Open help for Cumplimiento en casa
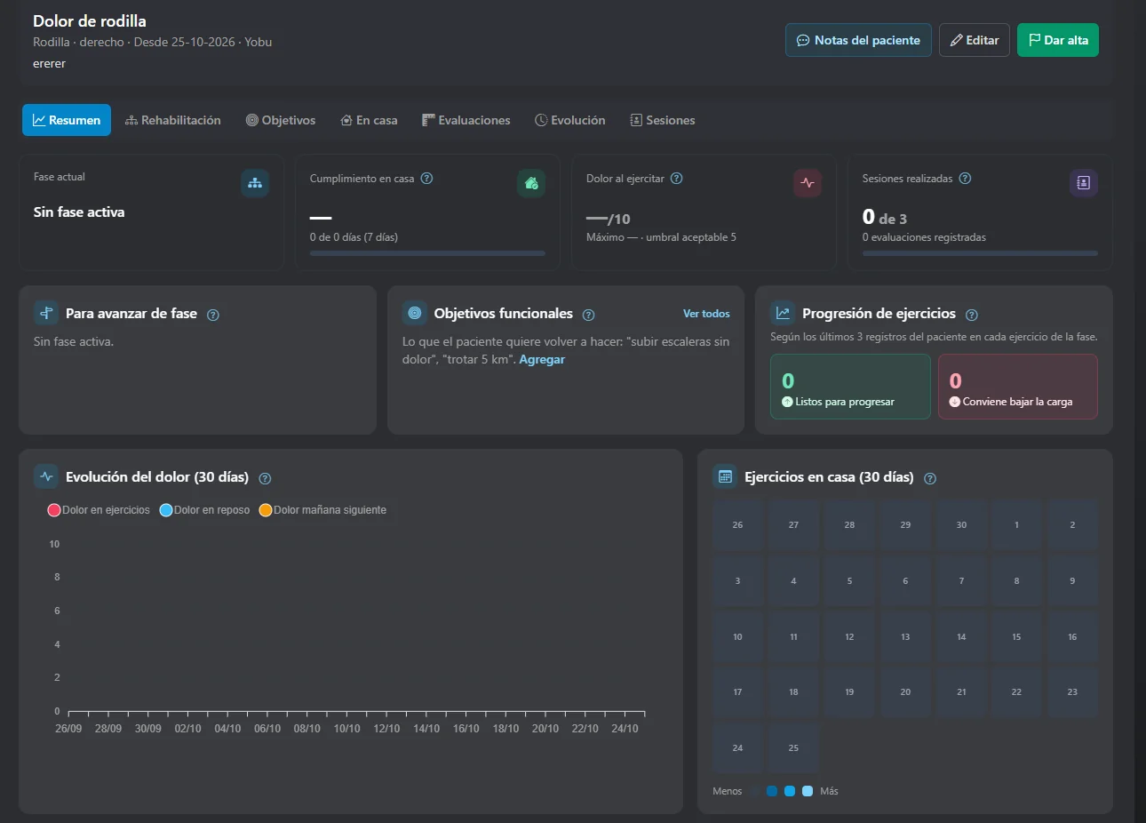Image resolution: width=1146 pixels, height=823 pixels. coord(426,179)
